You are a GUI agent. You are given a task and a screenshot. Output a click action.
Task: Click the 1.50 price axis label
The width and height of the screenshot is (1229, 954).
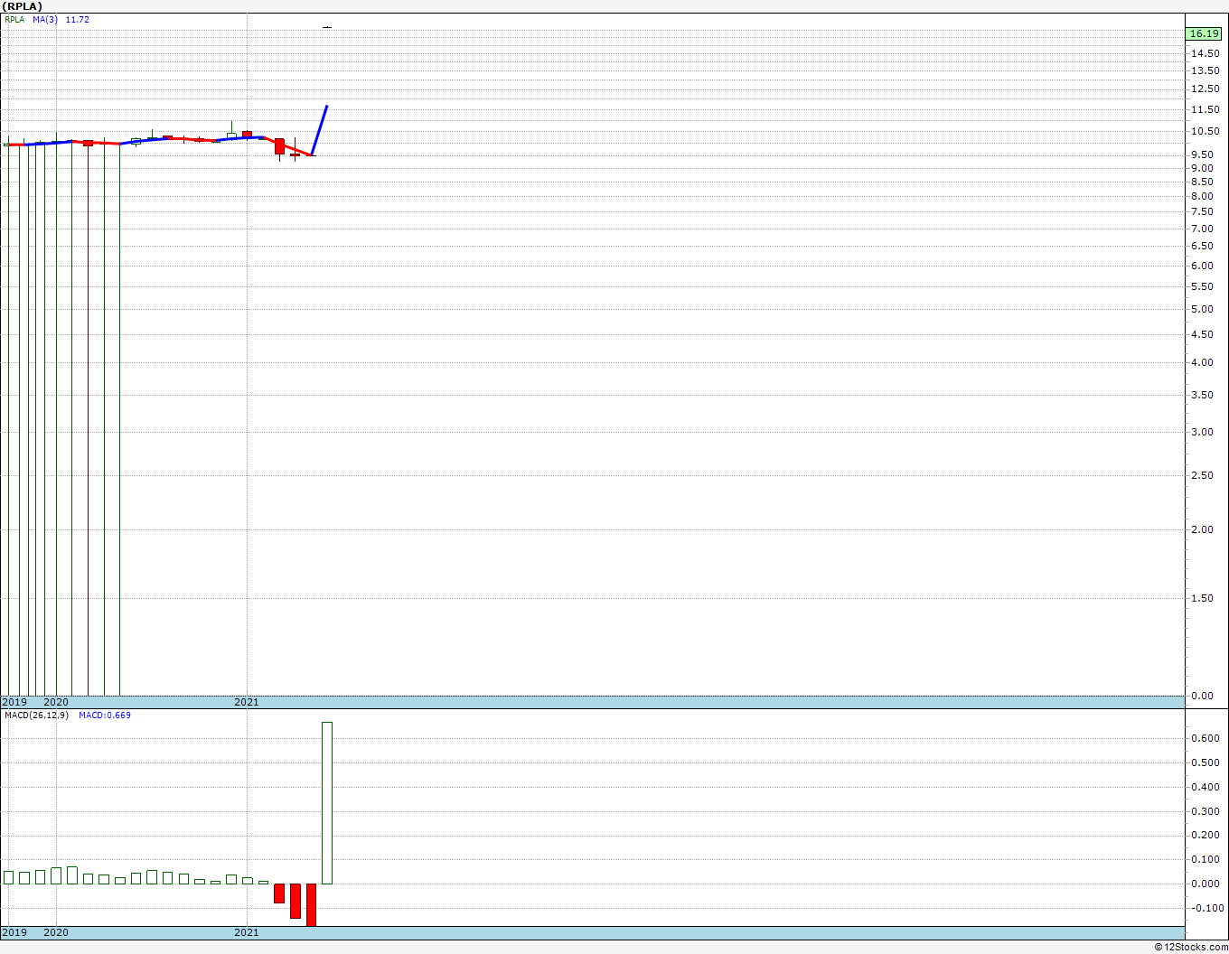click(1202, 598)
